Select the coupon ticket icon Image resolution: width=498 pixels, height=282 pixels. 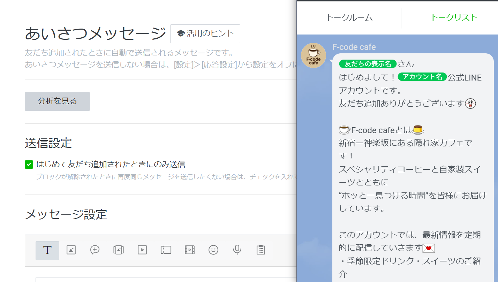166,250
